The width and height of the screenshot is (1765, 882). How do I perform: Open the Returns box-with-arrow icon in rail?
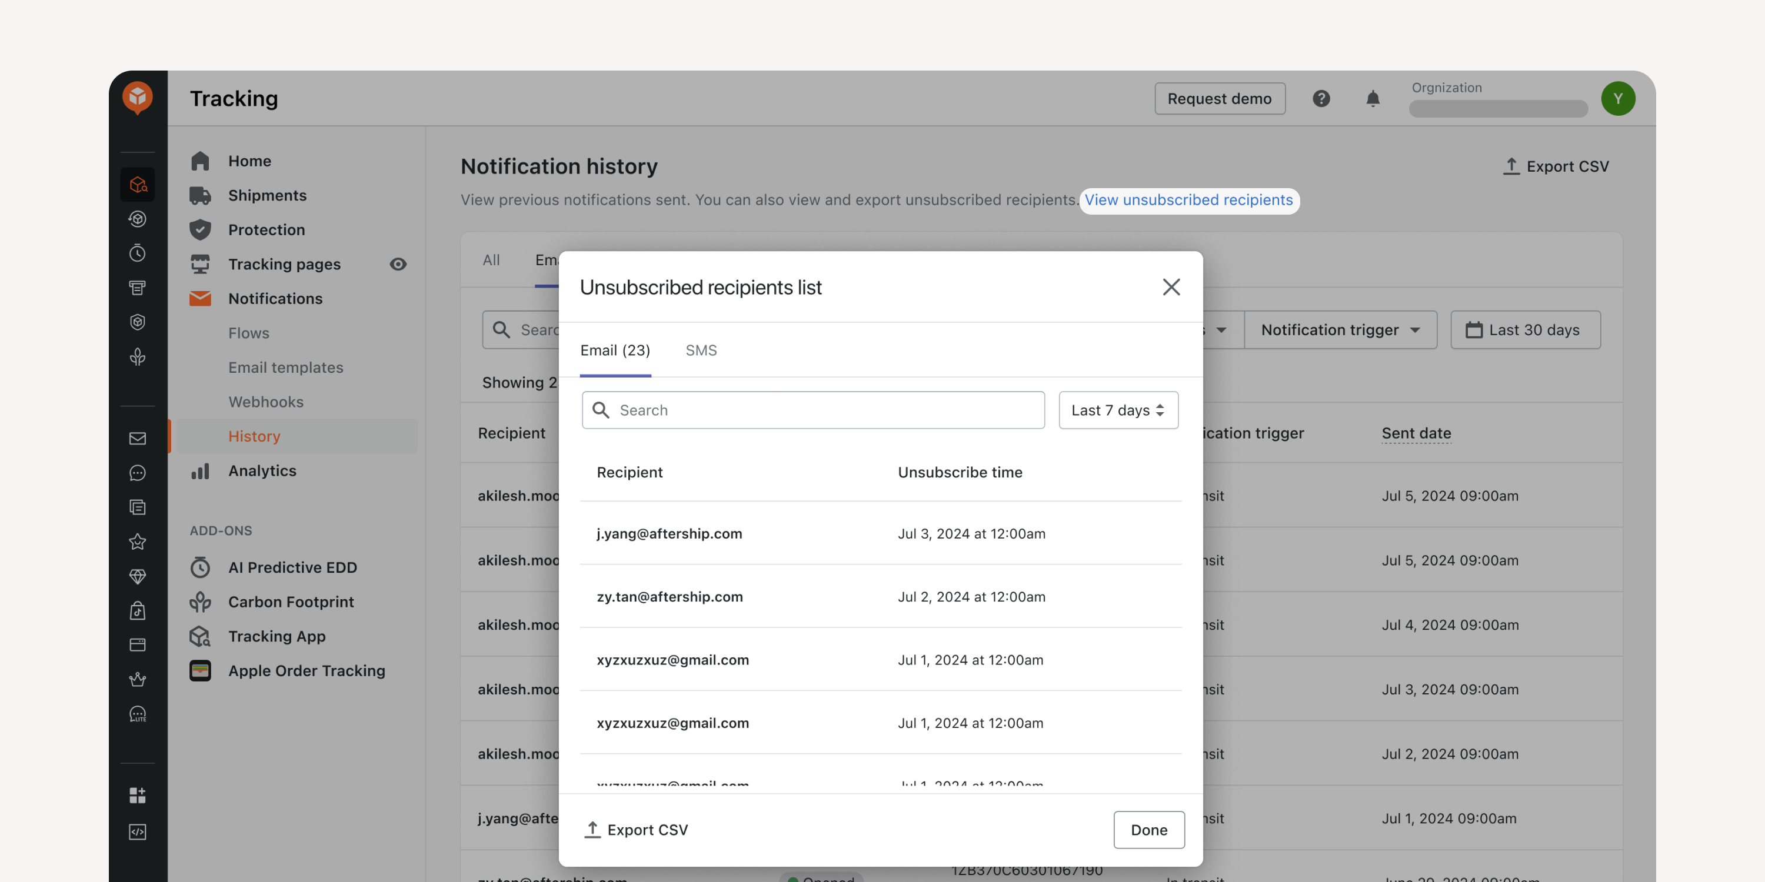tap(138, 219)
